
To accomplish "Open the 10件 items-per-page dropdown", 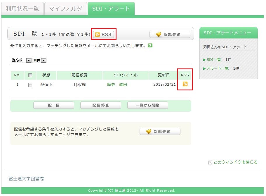I will click(39, 60).
